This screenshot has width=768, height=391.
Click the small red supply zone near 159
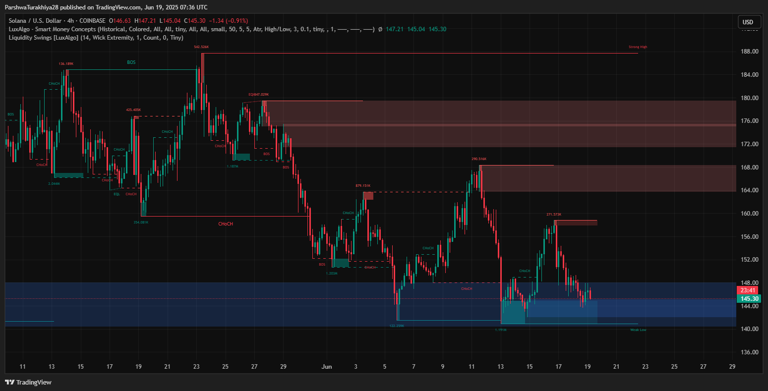[x=576, y=223]
